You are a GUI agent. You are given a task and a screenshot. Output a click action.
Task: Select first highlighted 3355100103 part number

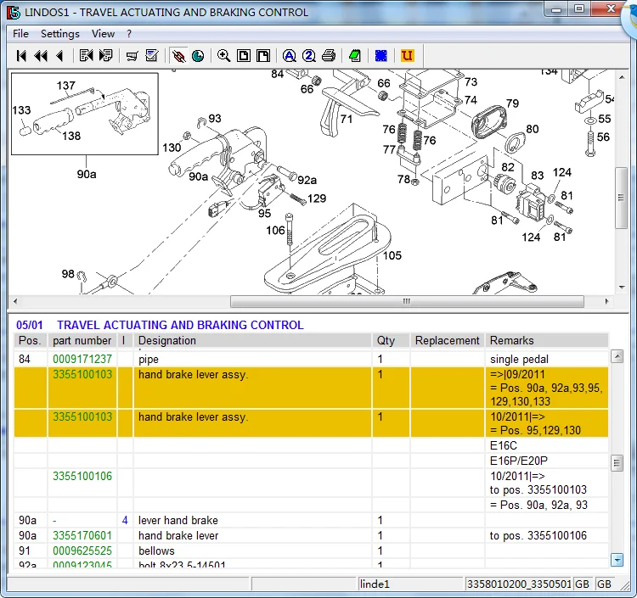coord(82,374)
